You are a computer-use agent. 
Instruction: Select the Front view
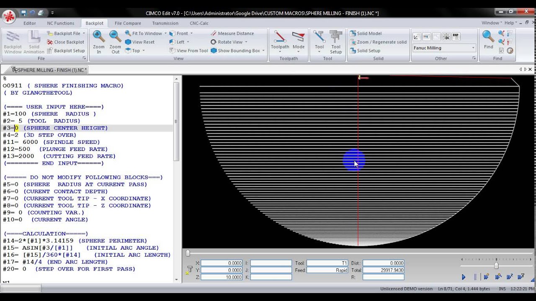[179, 33]
